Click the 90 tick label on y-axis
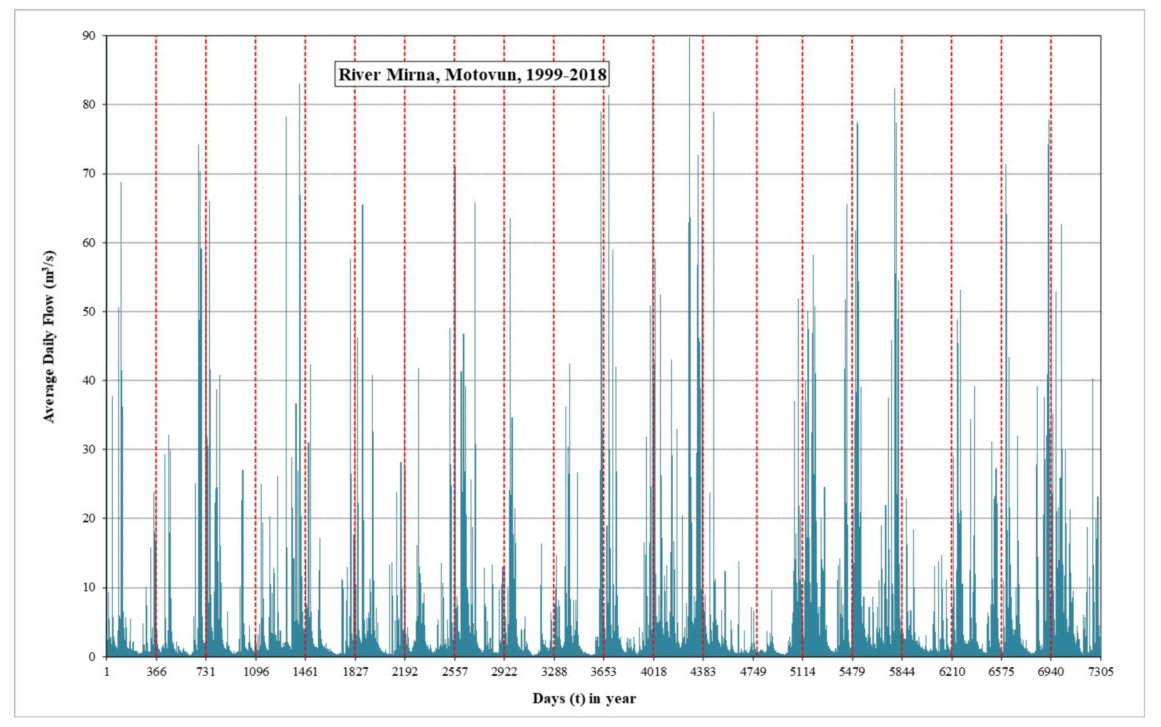Image resolution: width=1161 pixels, height=727 pixels. [x=89, y=36]
